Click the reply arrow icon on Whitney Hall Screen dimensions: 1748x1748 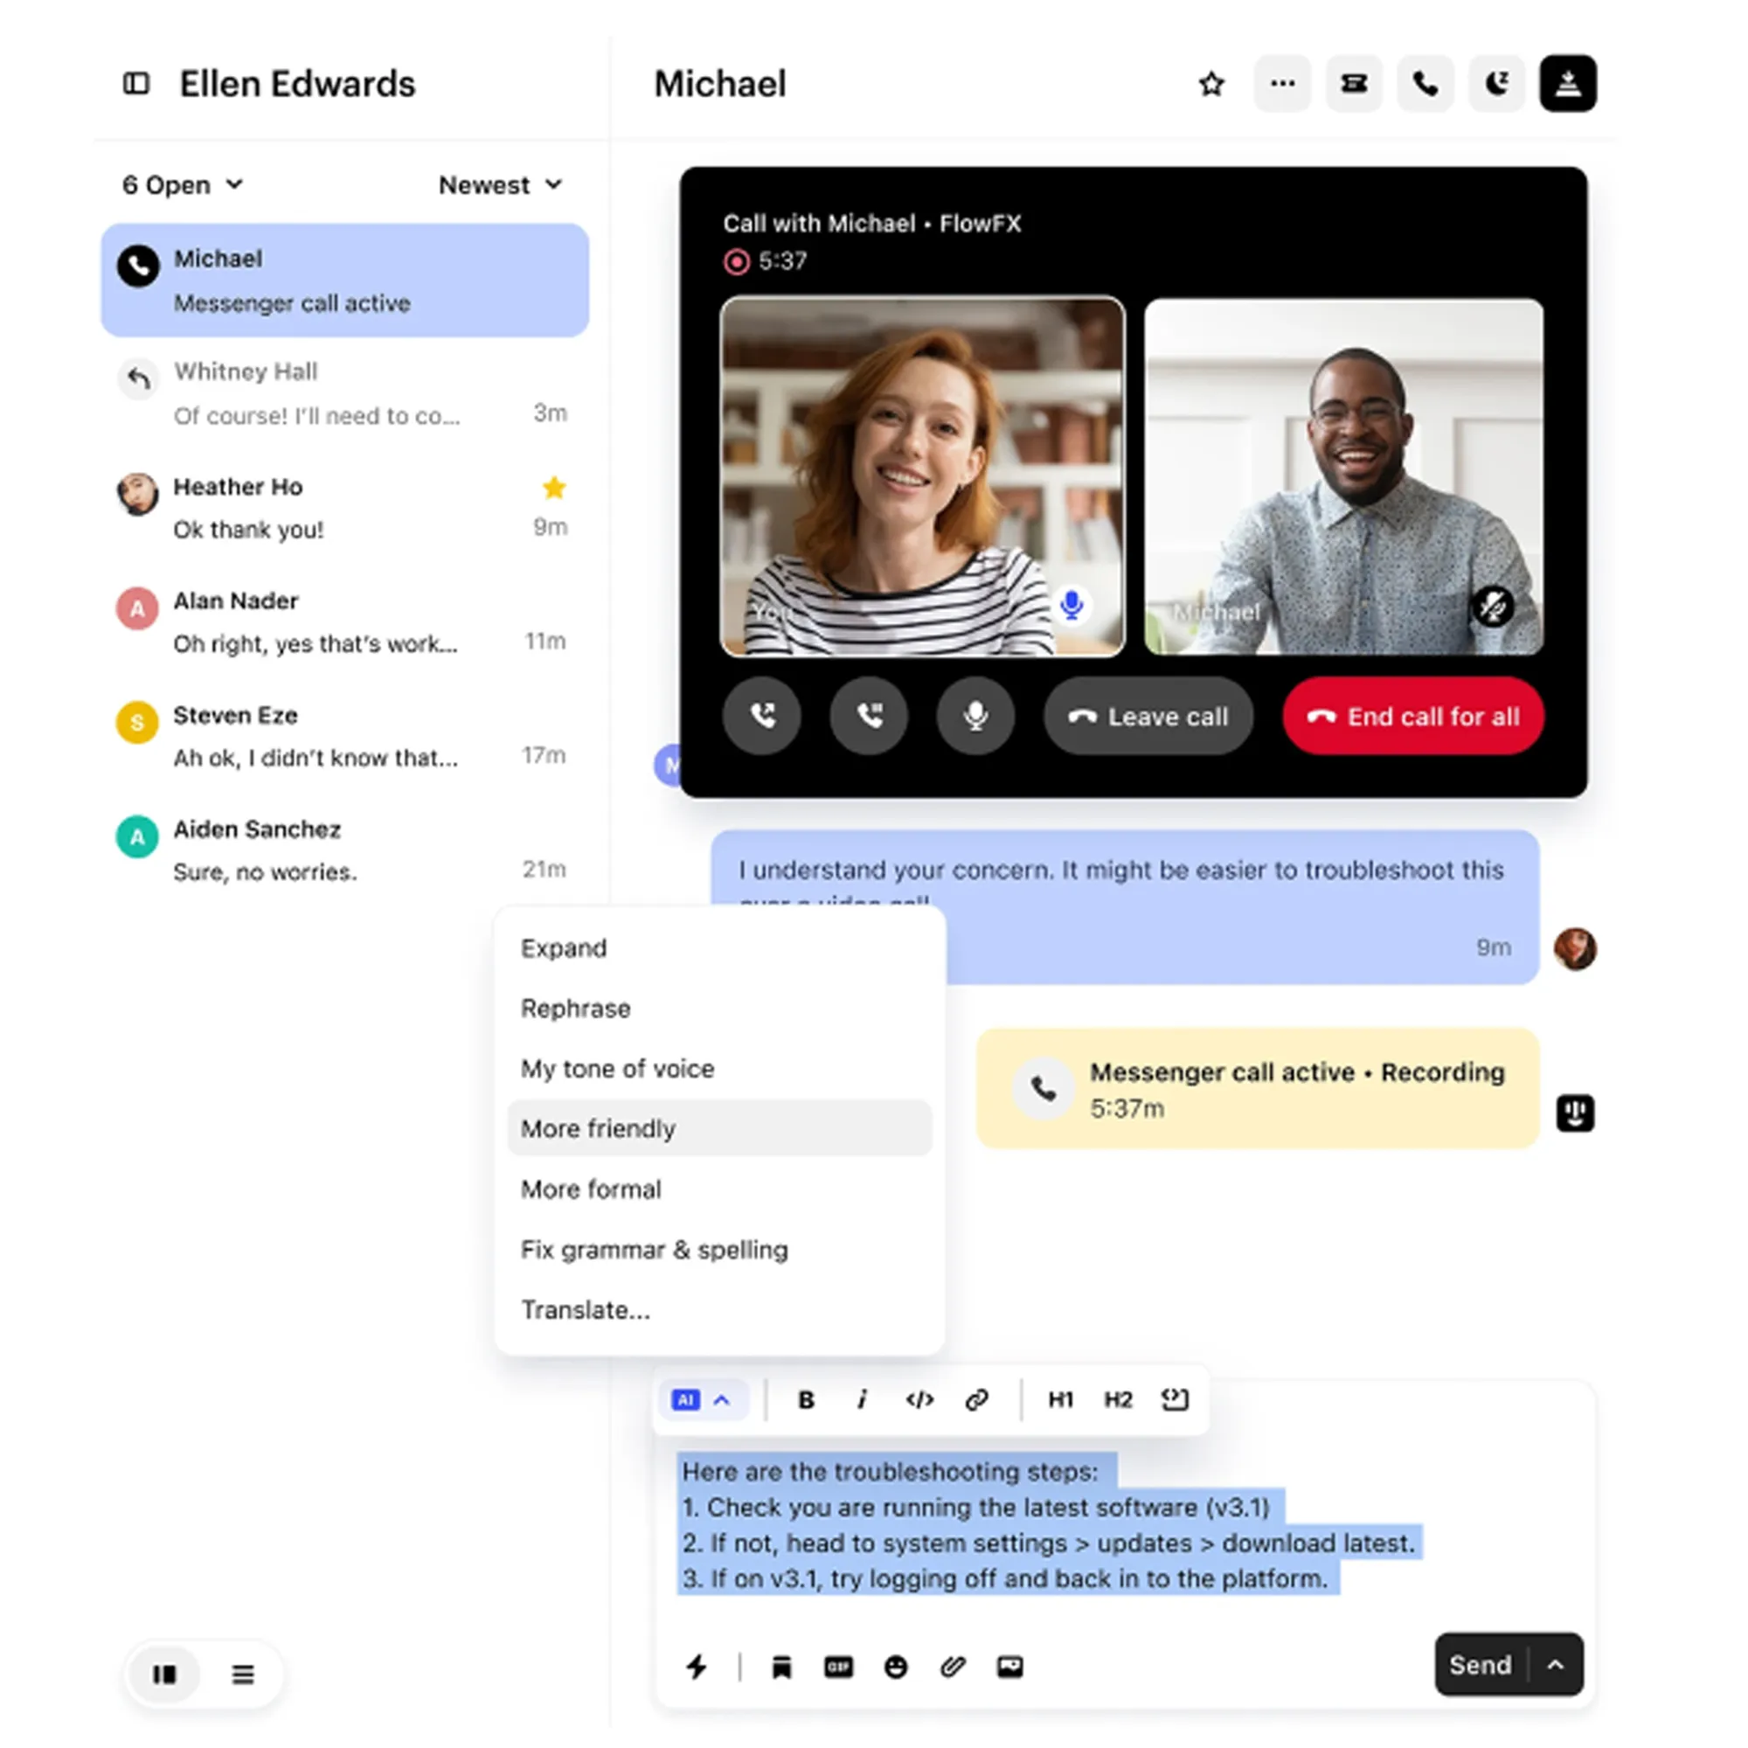[137, 378]
